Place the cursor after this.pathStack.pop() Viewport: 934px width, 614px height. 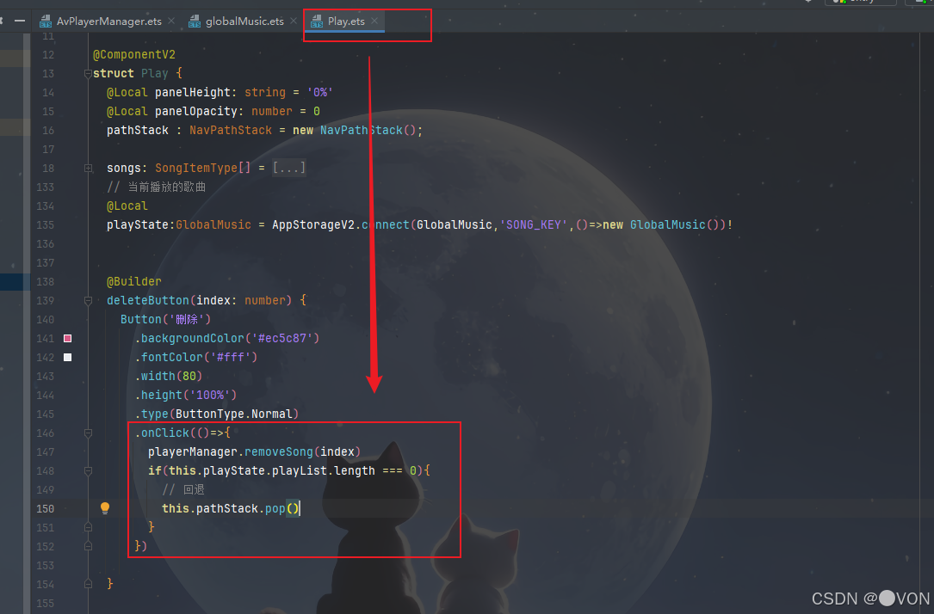(x=300, y=509)
